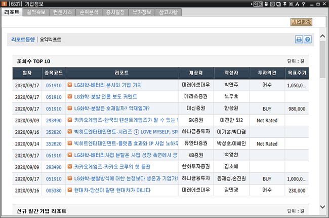Select the 요약리포트 sub-menu link

pyautogui.click(x=50, y=40)
